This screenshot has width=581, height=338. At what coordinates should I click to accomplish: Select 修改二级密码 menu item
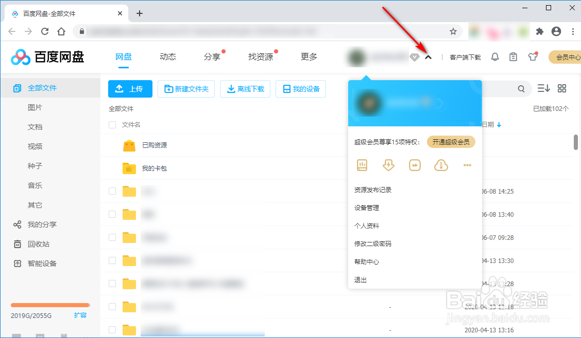coord(373,244)
